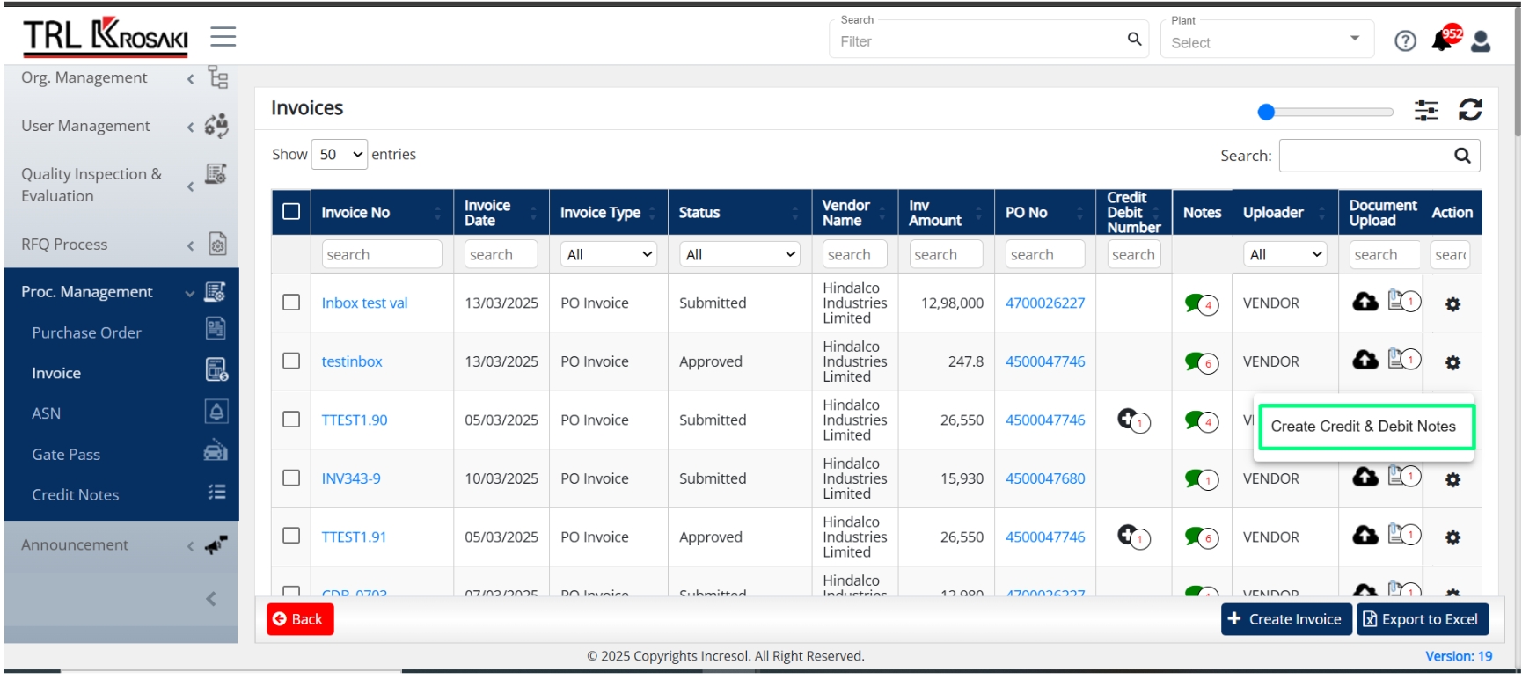Click the Create Invoice button
This screenshot has width=1522, height=679.
click(x=1285, y=619)
